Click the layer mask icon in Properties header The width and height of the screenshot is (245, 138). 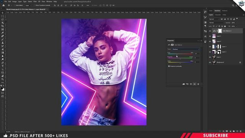(x=172, y=45)
